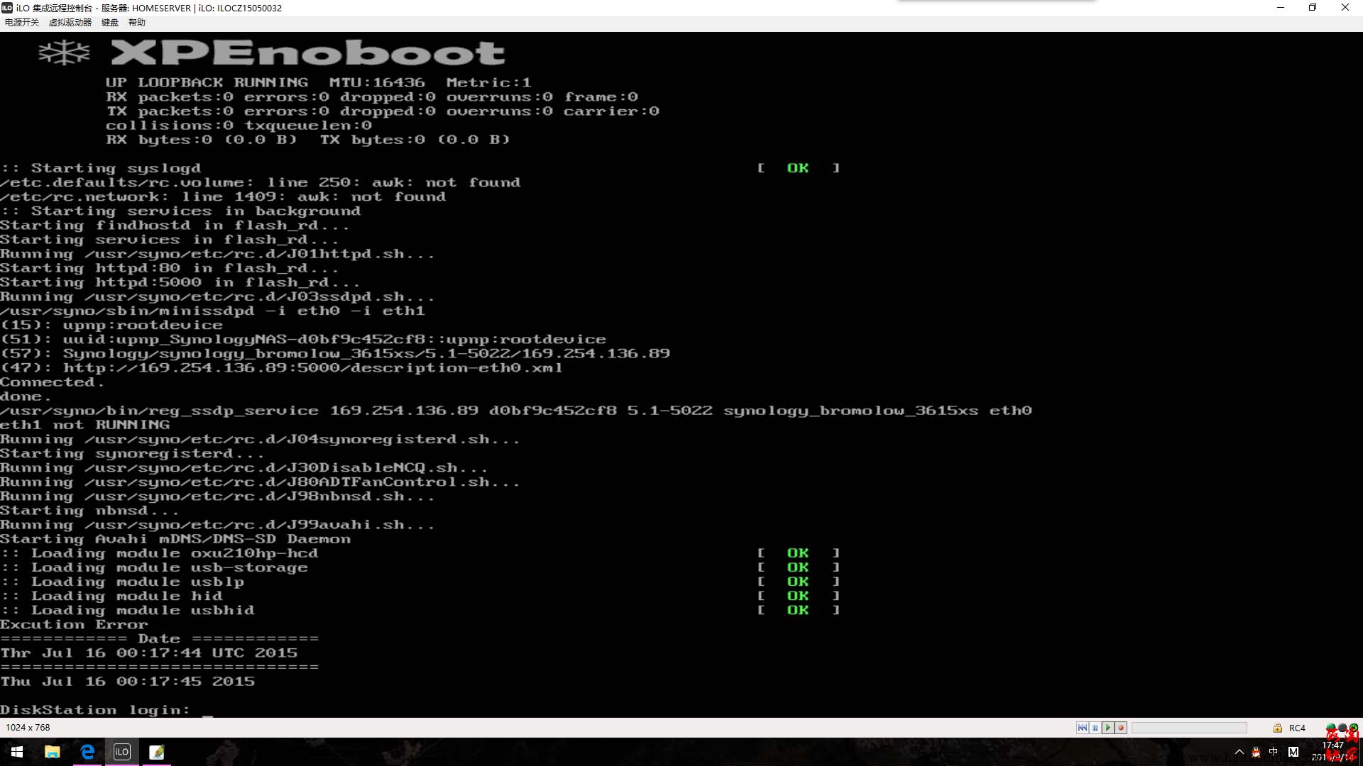Click the playback progress bar
The image size is (1363, 766).
pos(1189,728)
